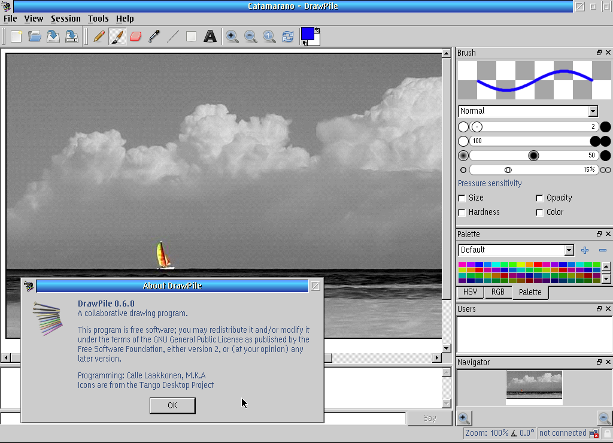Select the Pen tool in toolbar

tap(99, 37)
